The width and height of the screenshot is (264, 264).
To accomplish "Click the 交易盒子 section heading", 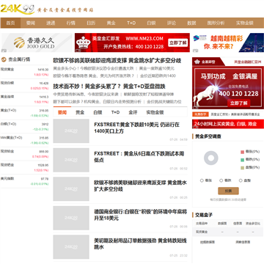I will [204, 215].
